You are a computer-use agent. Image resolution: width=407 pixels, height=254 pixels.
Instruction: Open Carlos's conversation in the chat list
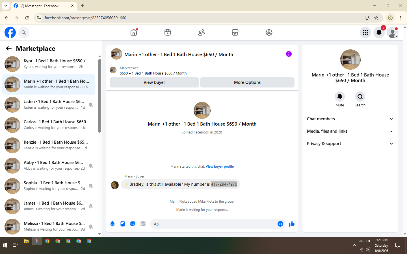tap(49, 125)
